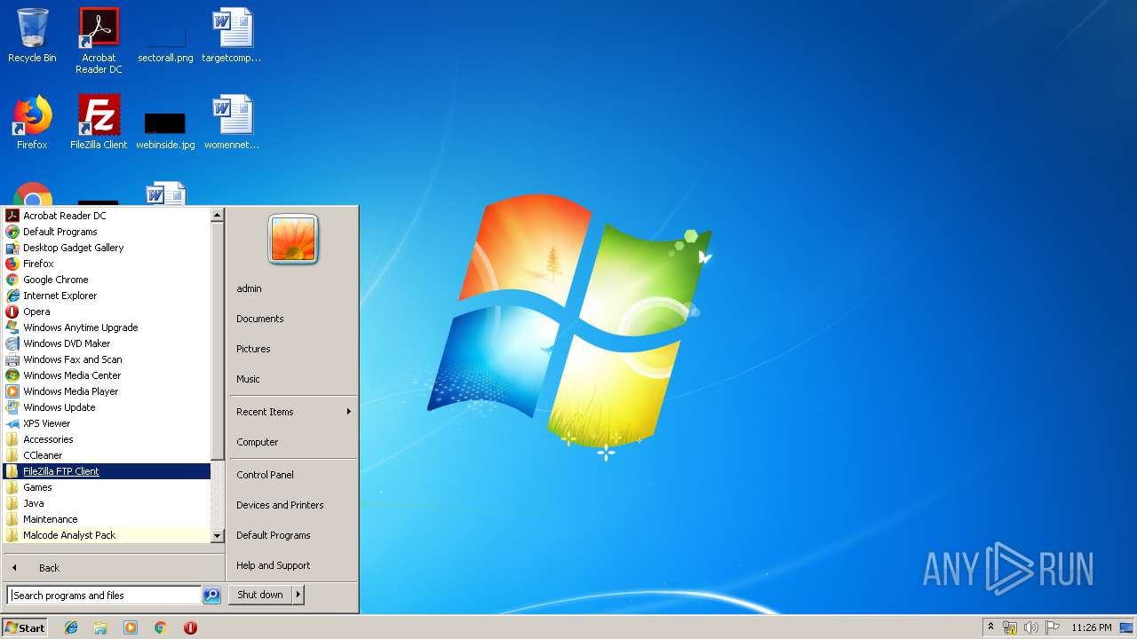Click the volume speaker tray icon
The width and height of the screenshot is (1137, 639).
[x=1031, y=627]
